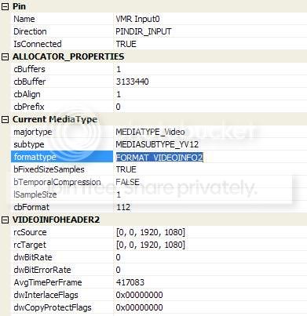Select the cBuffers property label
307x316 pixels.
click(x=29, y=69)
